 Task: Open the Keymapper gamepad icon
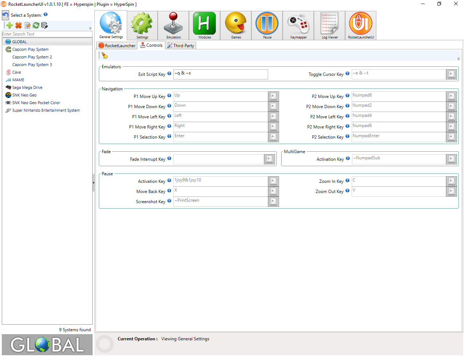pyautogui.click(x=298, y=25)
